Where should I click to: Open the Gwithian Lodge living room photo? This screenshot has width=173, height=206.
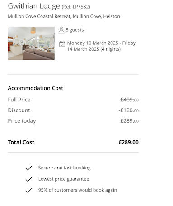[x=31, y=43]
